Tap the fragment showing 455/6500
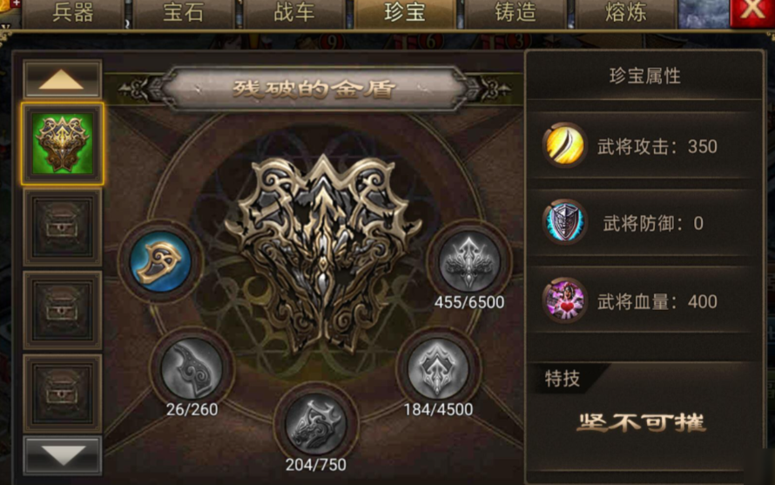 (469, 261)
